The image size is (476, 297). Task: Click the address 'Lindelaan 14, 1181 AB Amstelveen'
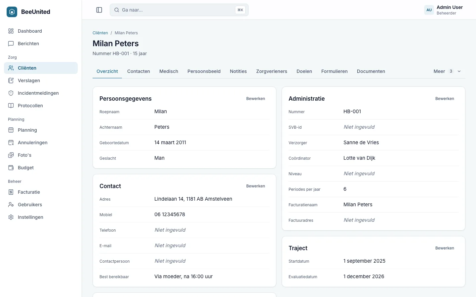click(x=193, y=199)
